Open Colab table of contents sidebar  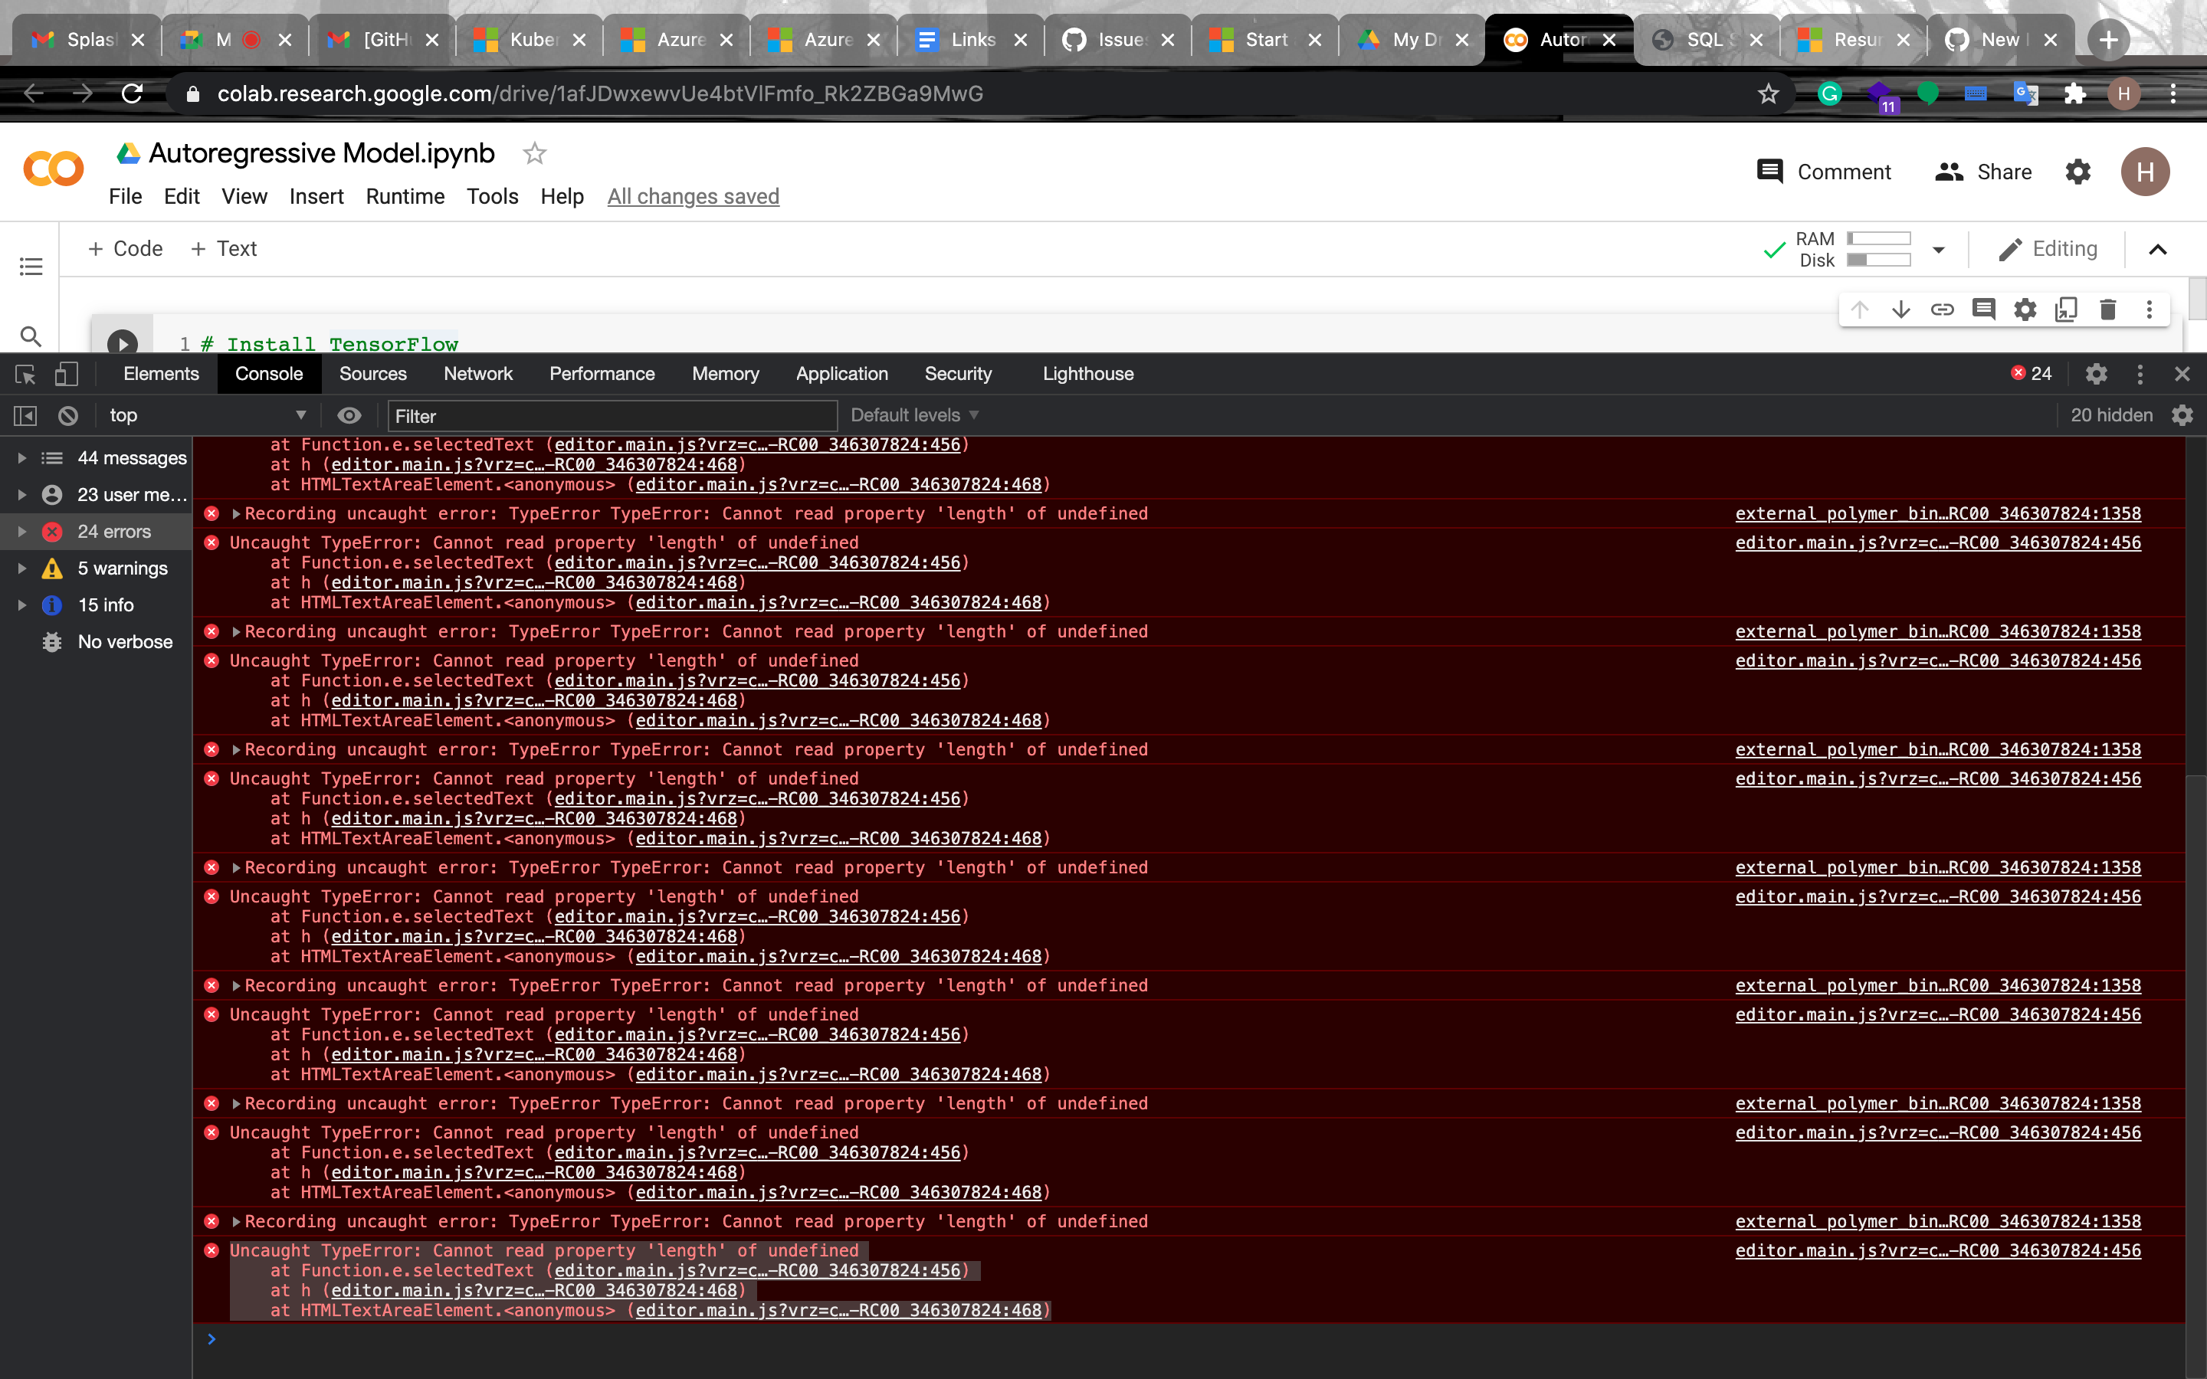point(30,267)
